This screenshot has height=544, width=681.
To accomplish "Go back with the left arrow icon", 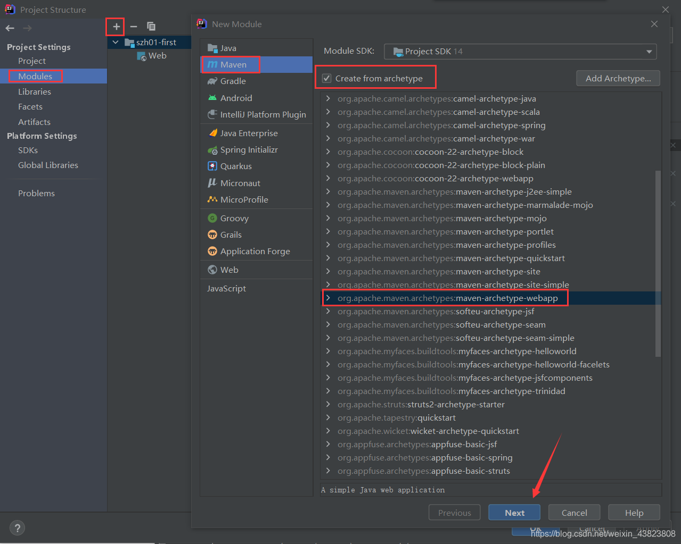I will click(10, 28).
